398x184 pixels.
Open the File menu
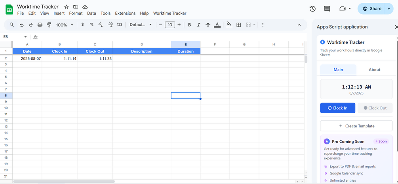point(21,13)
